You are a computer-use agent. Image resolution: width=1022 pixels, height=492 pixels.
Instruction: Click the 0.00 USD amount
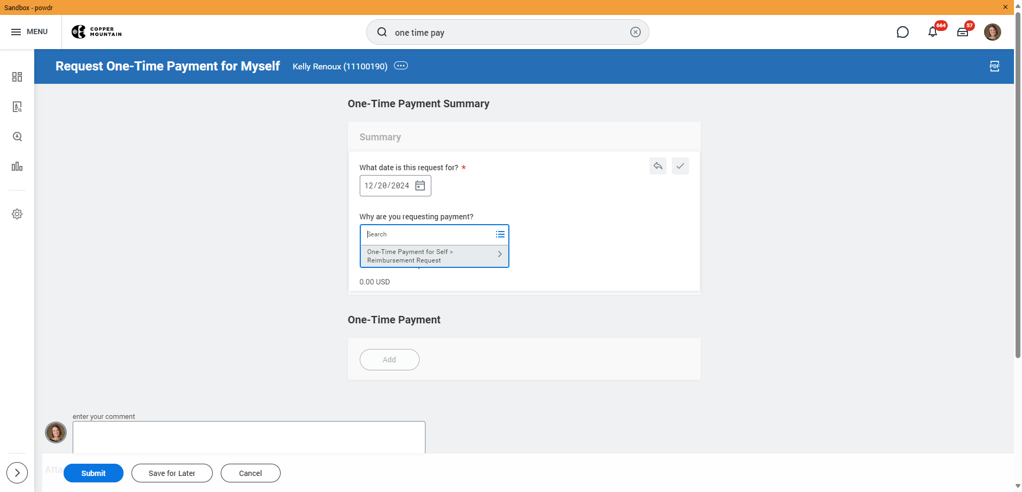pyautogui.click(x=375, y=282)
